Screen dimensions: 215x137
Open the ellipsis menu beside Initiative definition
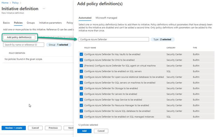[x=44, y=9]
